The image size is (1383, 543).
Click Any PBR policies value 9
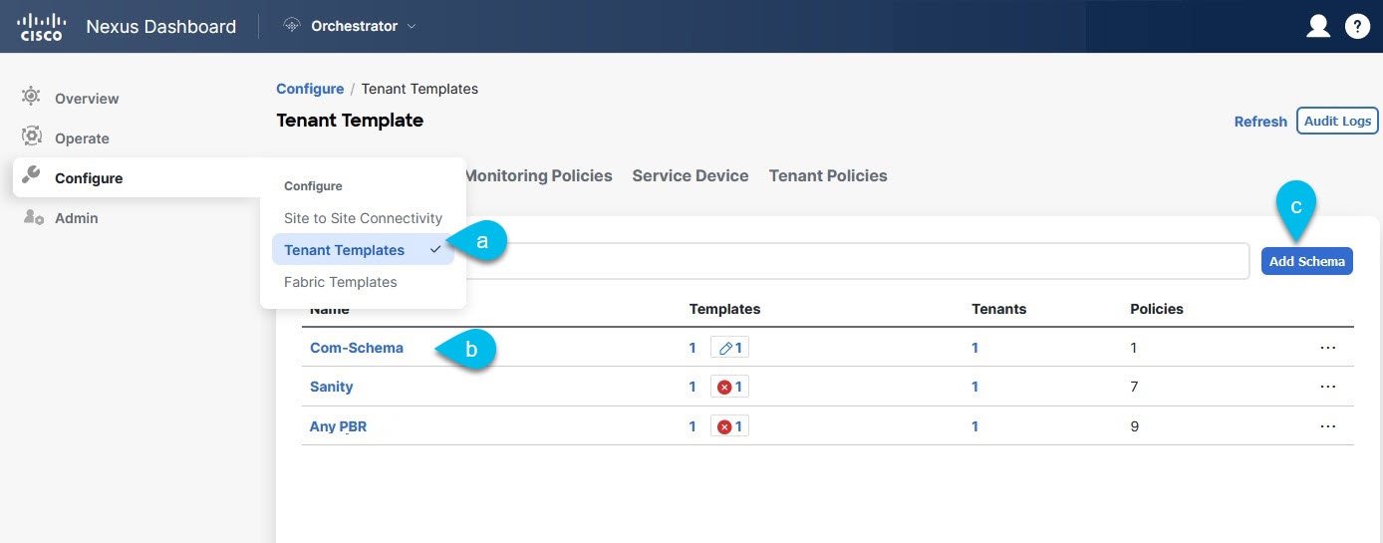1134,426
